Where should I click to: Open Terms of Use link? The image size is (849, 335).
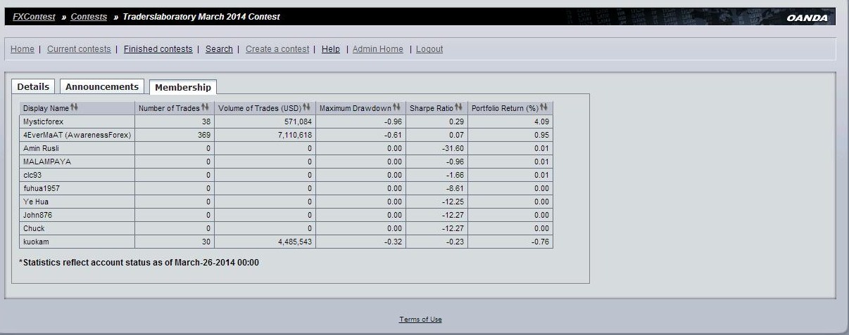[x=420, y=320]
